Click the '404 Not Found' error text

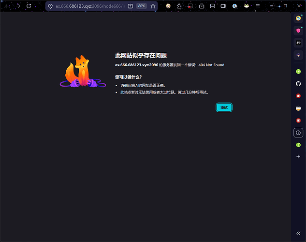211,65
